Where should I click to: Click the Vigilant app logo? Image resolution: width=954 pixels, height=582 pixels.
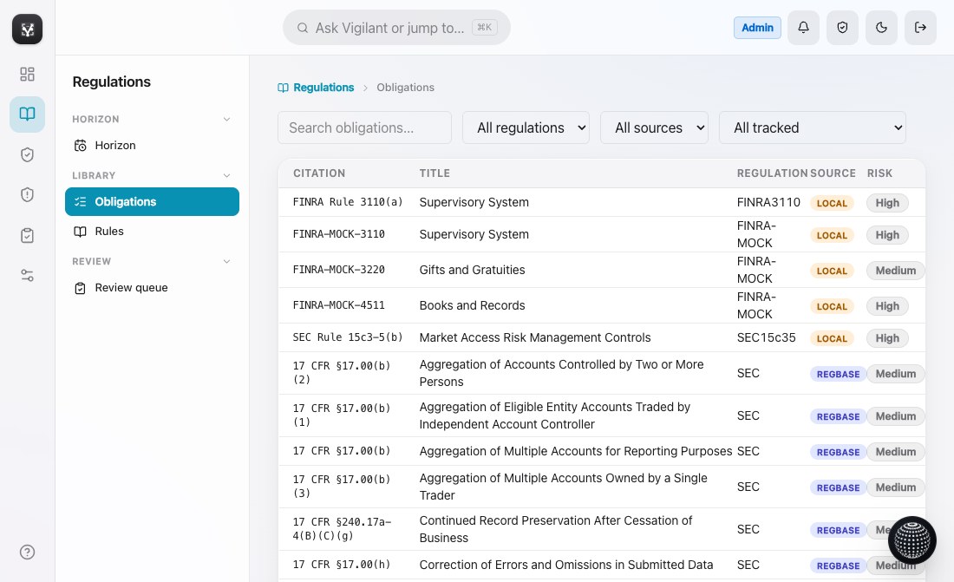point(28,29)
